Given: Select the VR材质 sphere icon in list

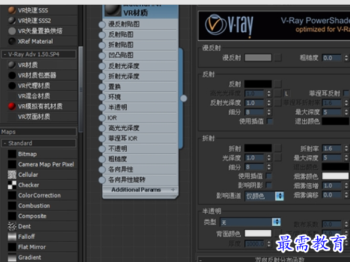Looking at the screenshot, I should [12, 65].
